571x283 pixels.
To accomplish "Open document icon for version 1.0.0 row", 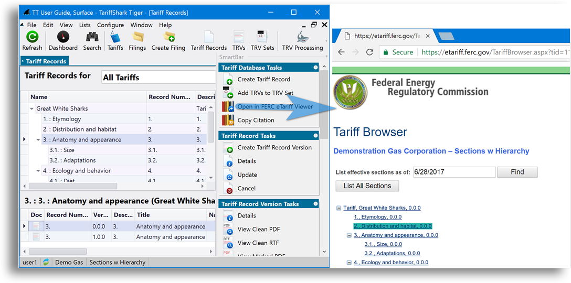I will (x=37, y=237).
